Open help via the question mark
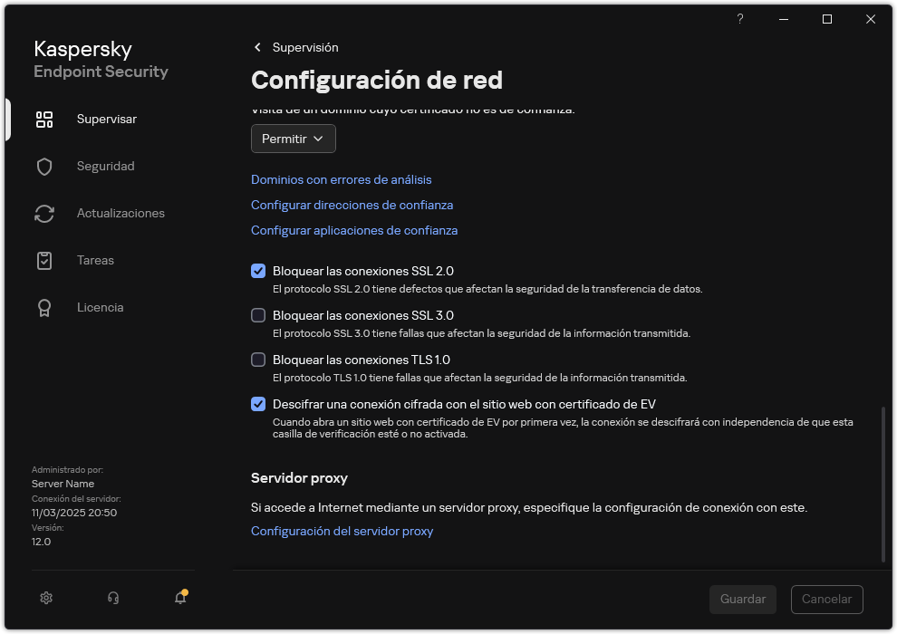 tap(739, 18)
